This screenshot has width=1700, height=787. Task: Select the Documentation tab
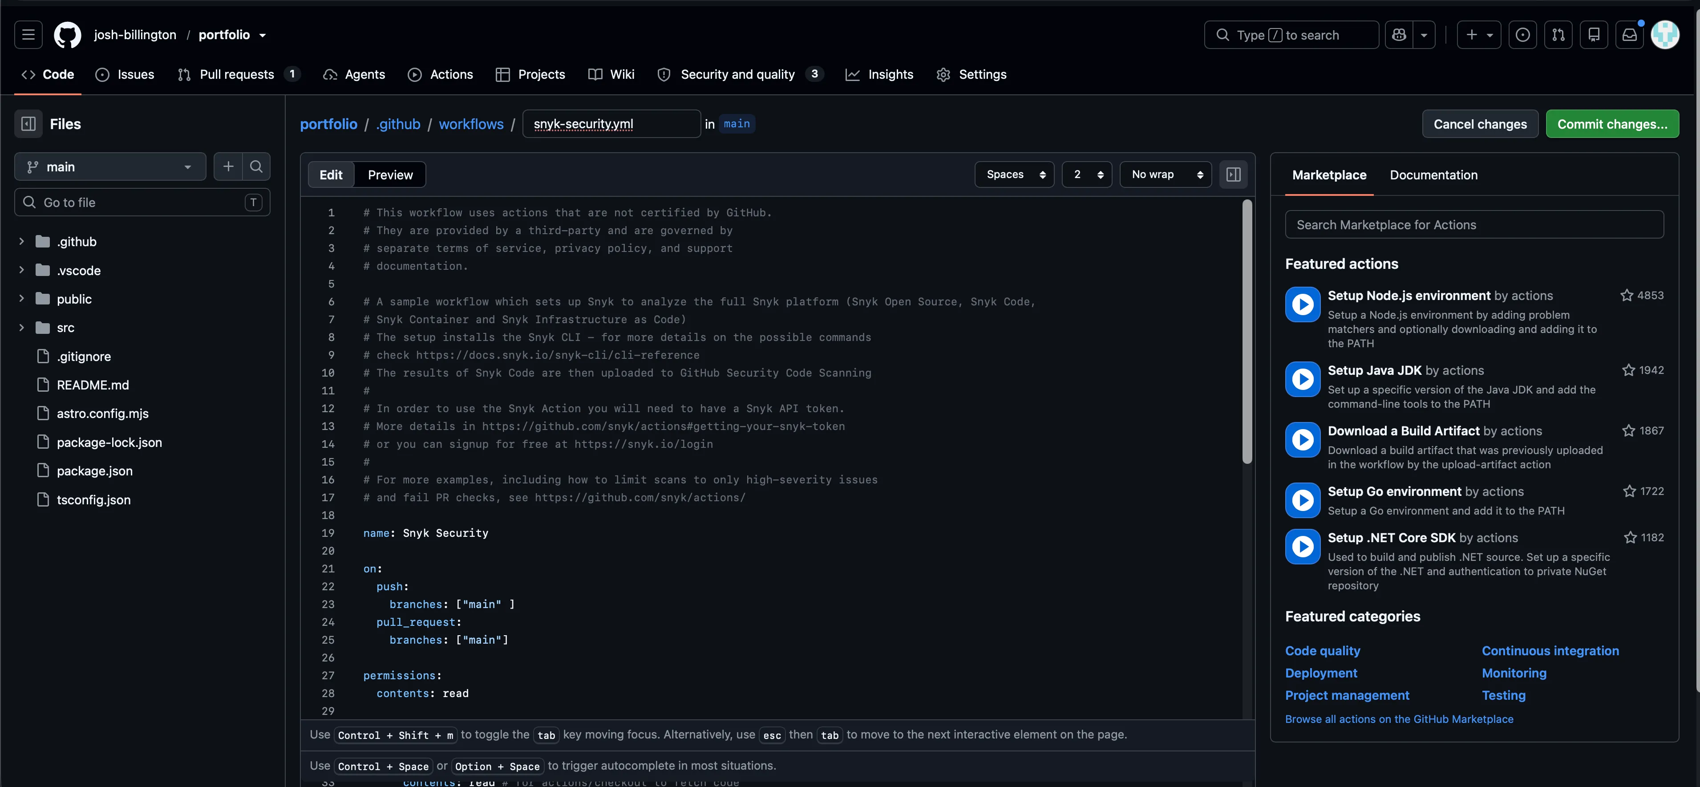(x=1433, y=175)
